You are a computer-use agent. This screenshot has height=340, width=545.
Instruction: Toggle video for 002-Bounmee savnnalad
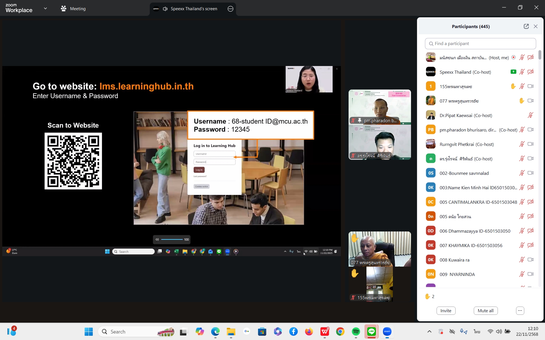tap(530, 173)
